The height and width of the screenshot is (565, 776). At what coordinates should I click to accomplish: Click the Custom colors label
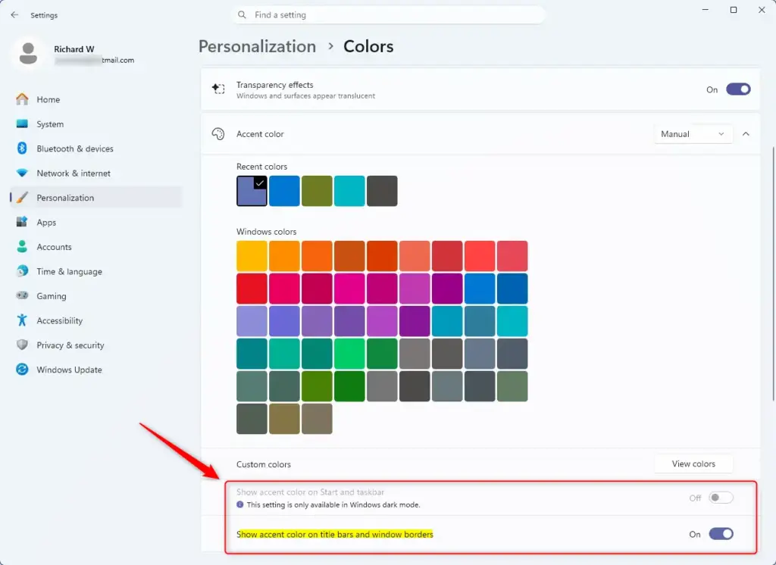[263, 464]
